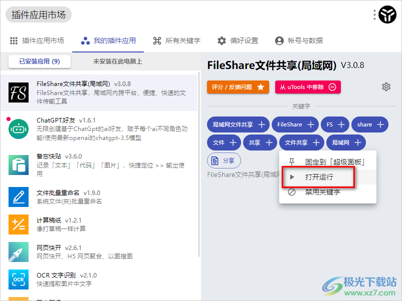Select 网页快开 v2.6.1 list row
Viewport: 402px width, 301px height.
point(99,252)
